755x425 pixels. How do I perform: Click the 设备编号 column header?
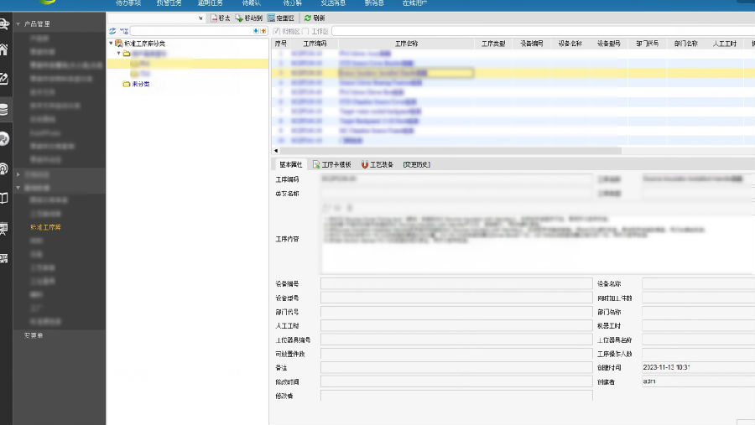(532, 44)
